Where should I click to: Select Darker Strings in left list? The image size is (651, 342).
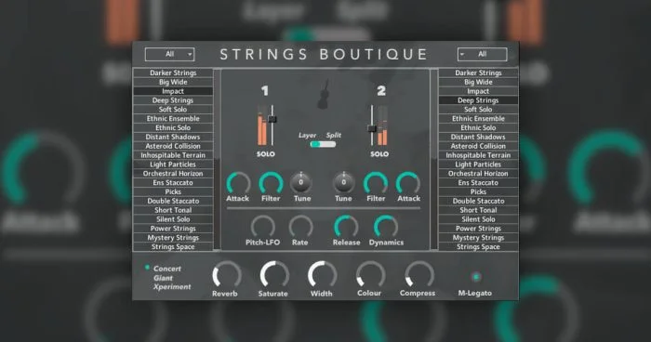point(173,72)
